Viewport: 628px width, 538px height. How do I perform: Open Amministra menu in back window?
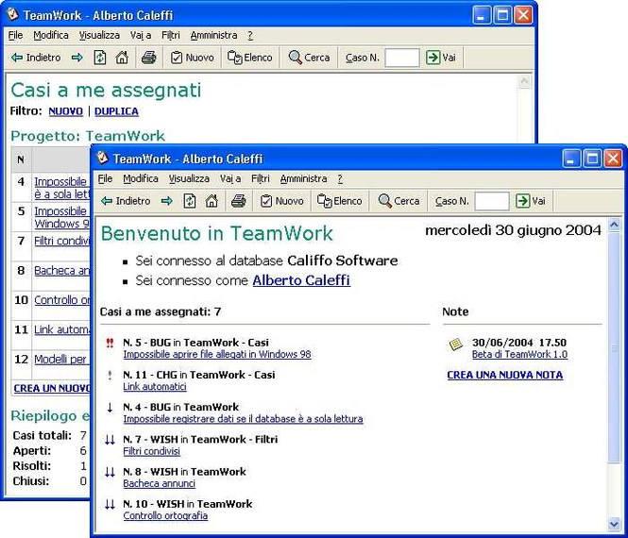point(213,36)
